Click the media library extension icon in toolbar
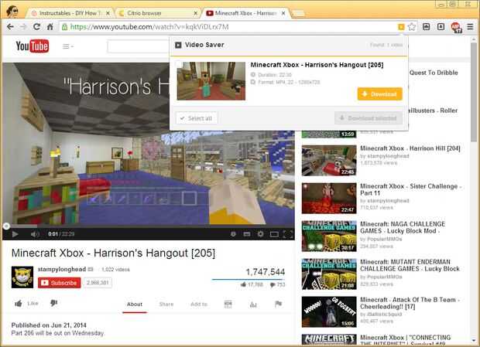 click(x=426, y=27)
